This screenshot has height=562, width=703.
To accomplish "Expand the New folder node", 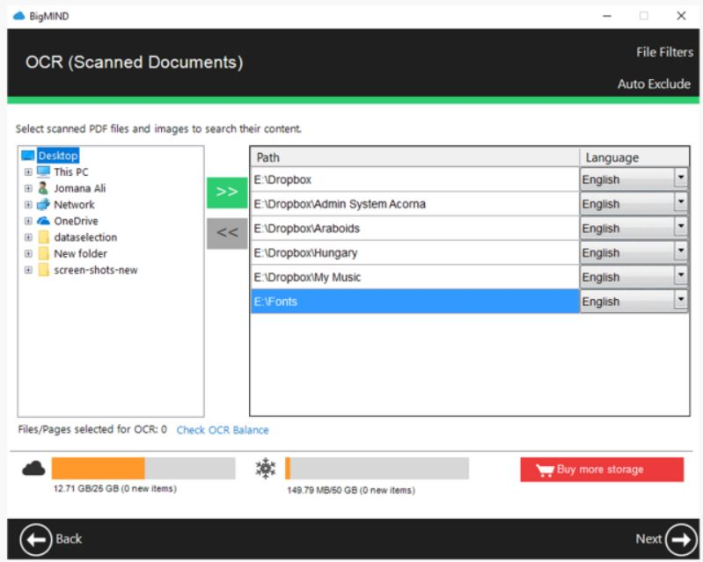I will point(28,253).
